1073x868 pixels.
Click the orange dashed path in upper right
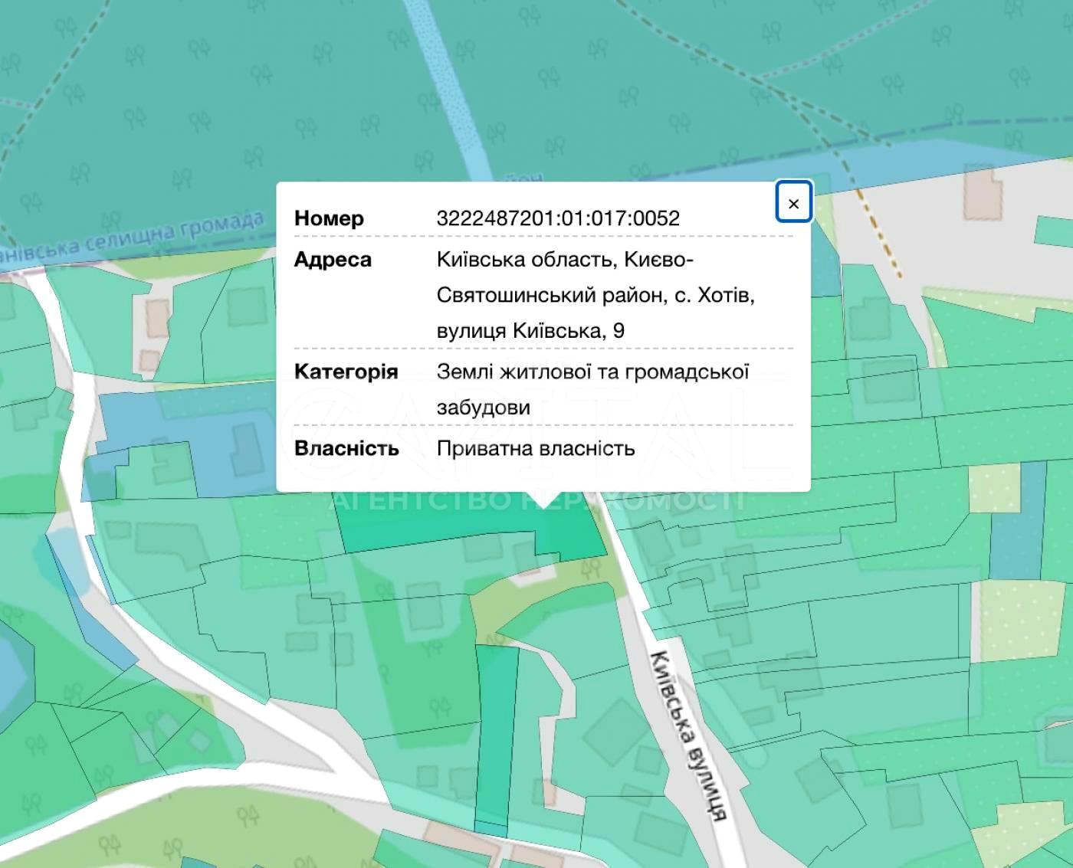(x=881, y=237)
